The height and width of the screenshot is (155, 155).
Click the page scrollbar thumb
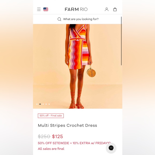coord(121,41)
